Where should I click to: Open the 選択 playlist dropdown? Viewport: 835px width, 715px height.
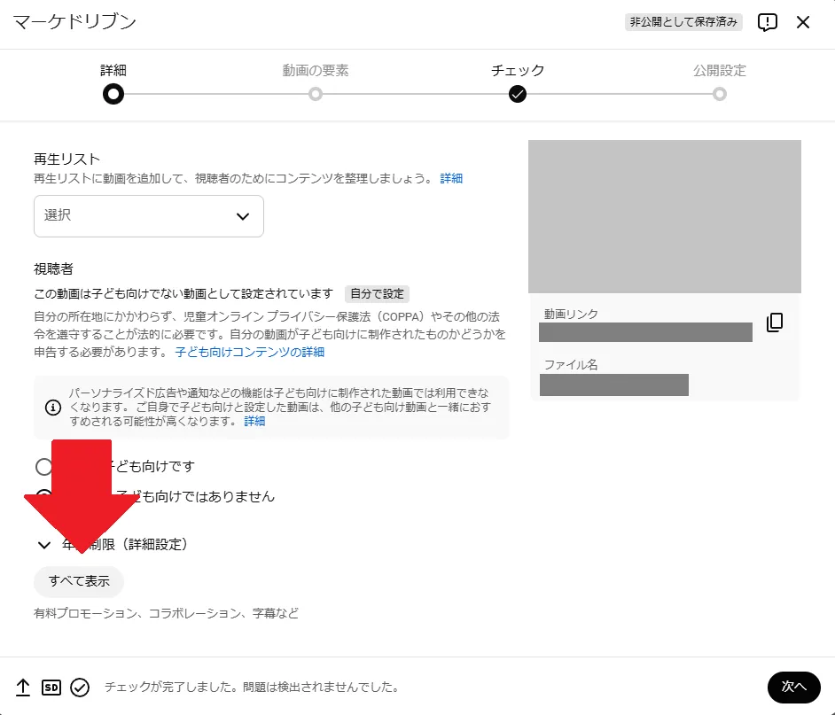[148, 215]
